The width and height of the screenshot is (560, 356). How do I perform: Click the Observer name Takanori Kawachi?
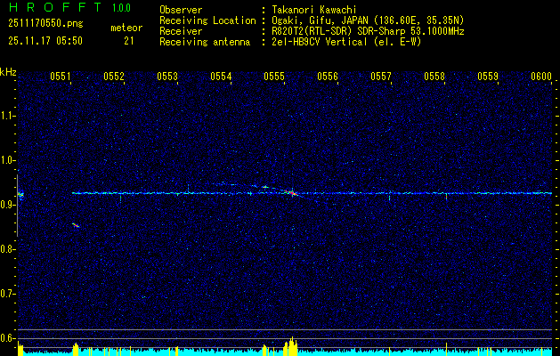pos(314,10)
